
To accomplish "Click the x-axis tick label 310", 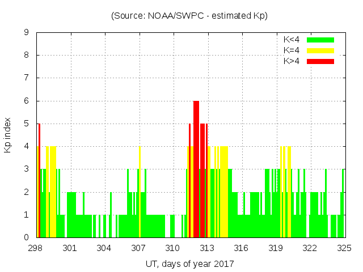I will [173, 248].
